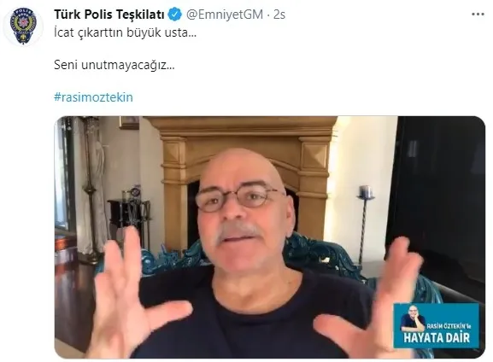493x362 pixels.
Task: Open the three-dot more options menu
Action: coord(478,15)
